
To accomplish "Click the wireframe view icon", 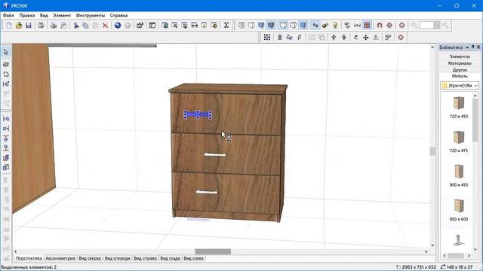I will (x=241, y=26).
